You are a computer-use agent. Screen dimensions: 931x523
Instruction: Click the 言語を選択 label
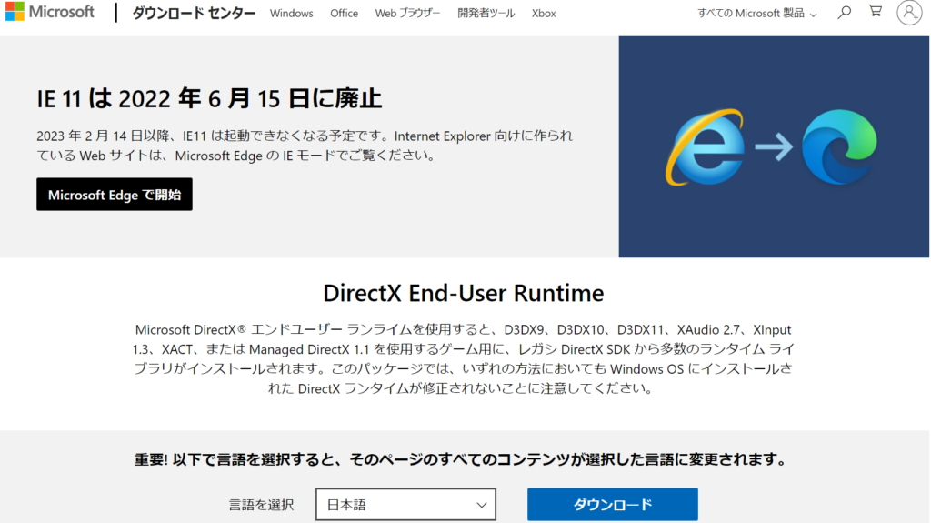coord(261,505)
